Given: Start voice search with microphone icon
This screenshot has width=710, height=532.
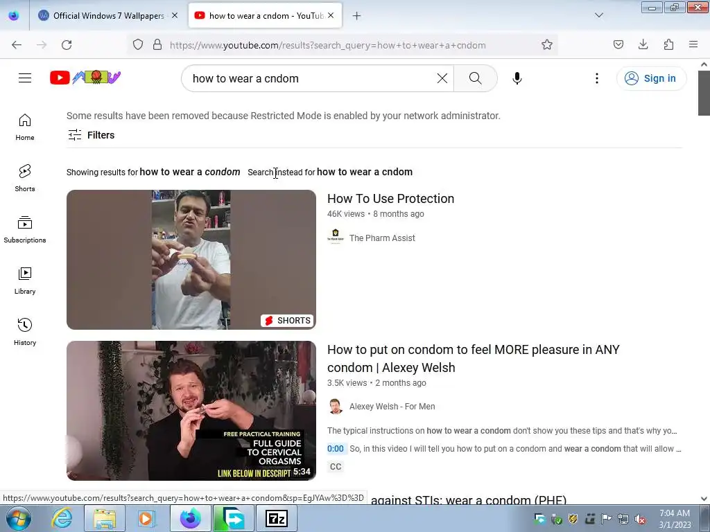Looking at the screenshot, I should [x=517, y=78].
